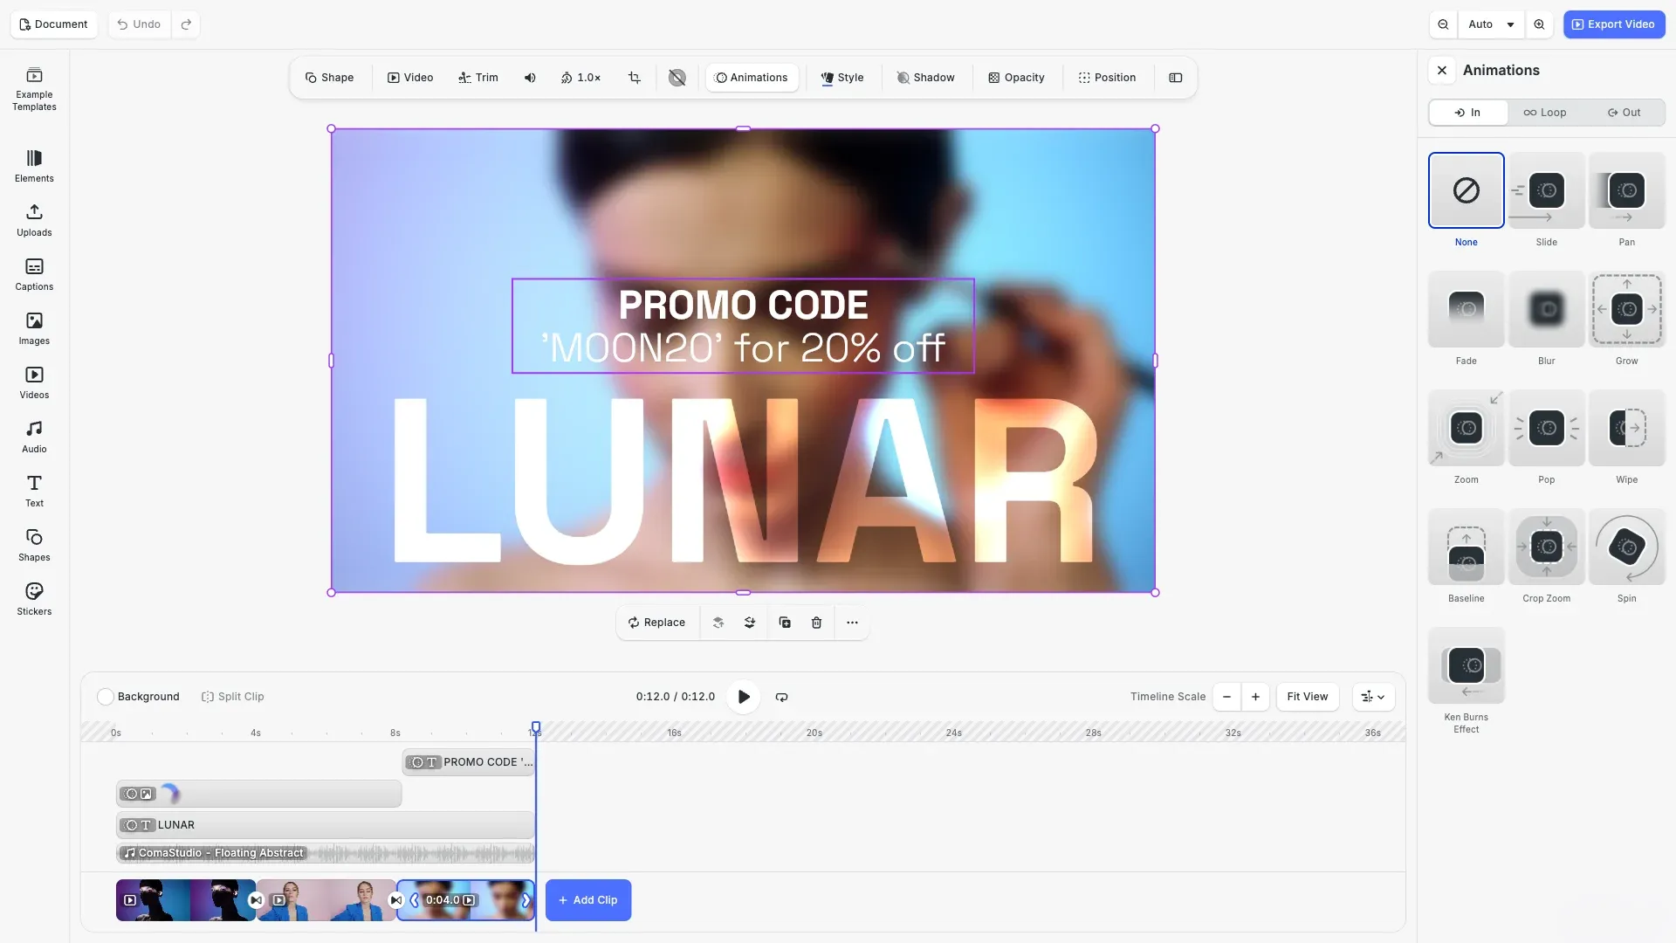Play the video preview

tap(744, 697)
